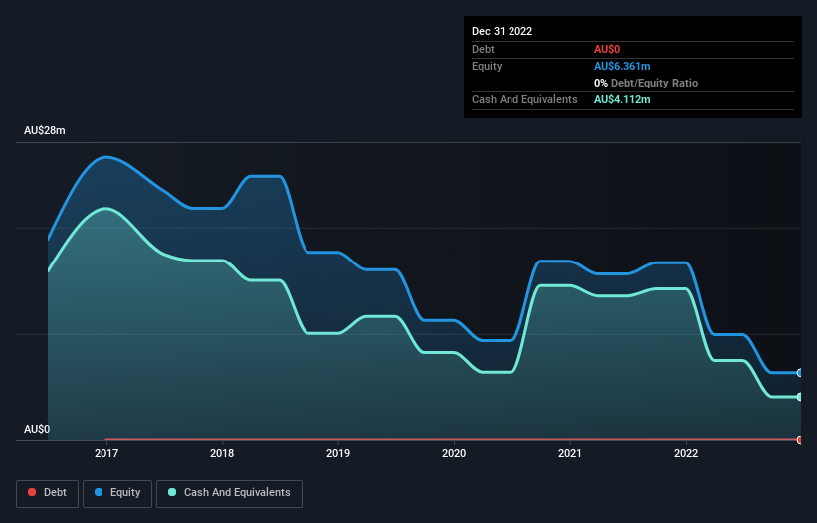Select the 2020 axis label
This screenshot has height=523, width=817.
click(454, 453)
